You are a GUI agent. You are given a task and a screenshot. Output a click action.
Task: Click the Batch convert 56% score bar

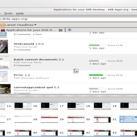(x=98, y=61)
